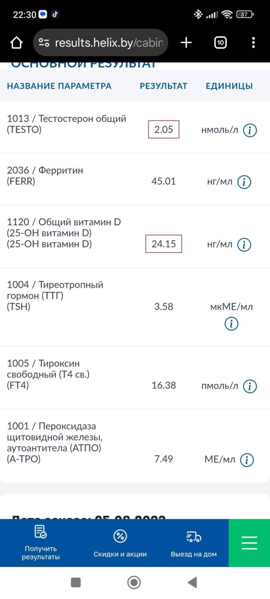Show info for Ферритин result
The image size is (270, 599).
click(x=244, y=182)
